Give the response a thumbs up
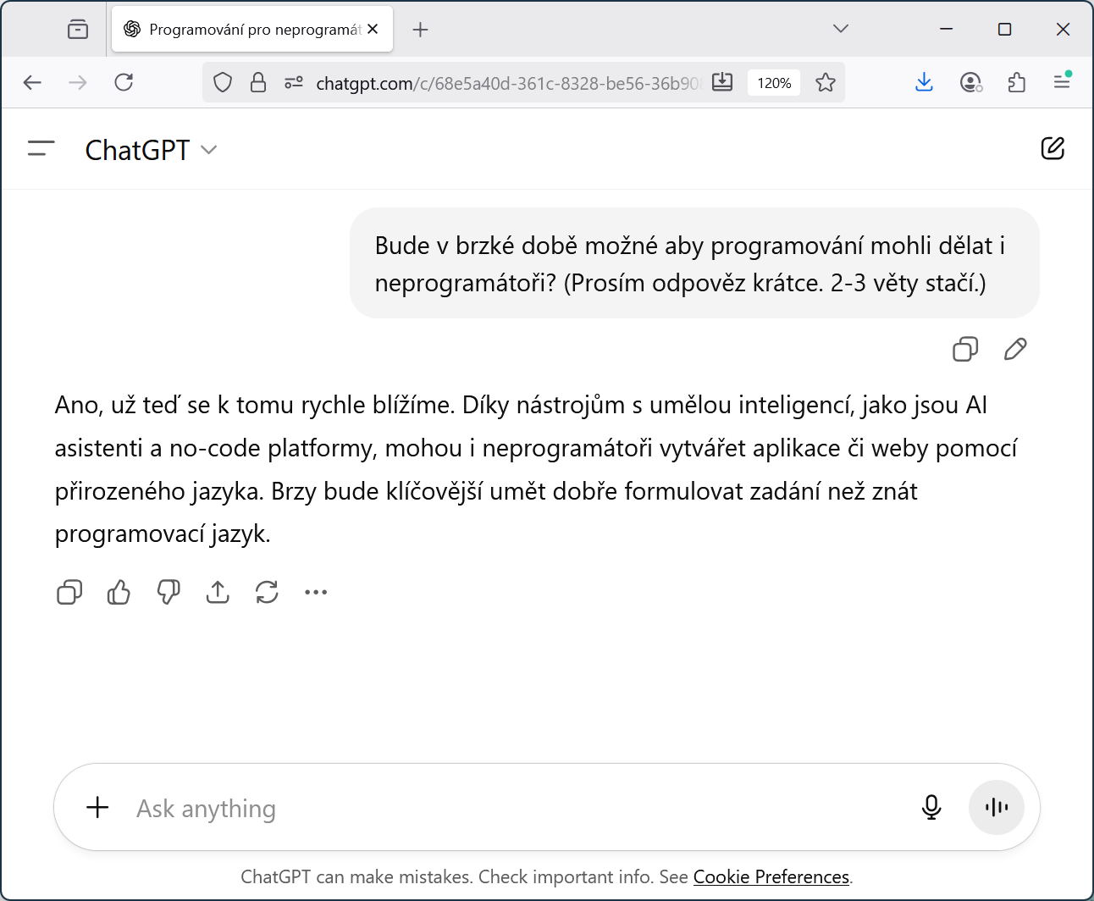This screenshot has height=901, width=1094. coord(119,592)
